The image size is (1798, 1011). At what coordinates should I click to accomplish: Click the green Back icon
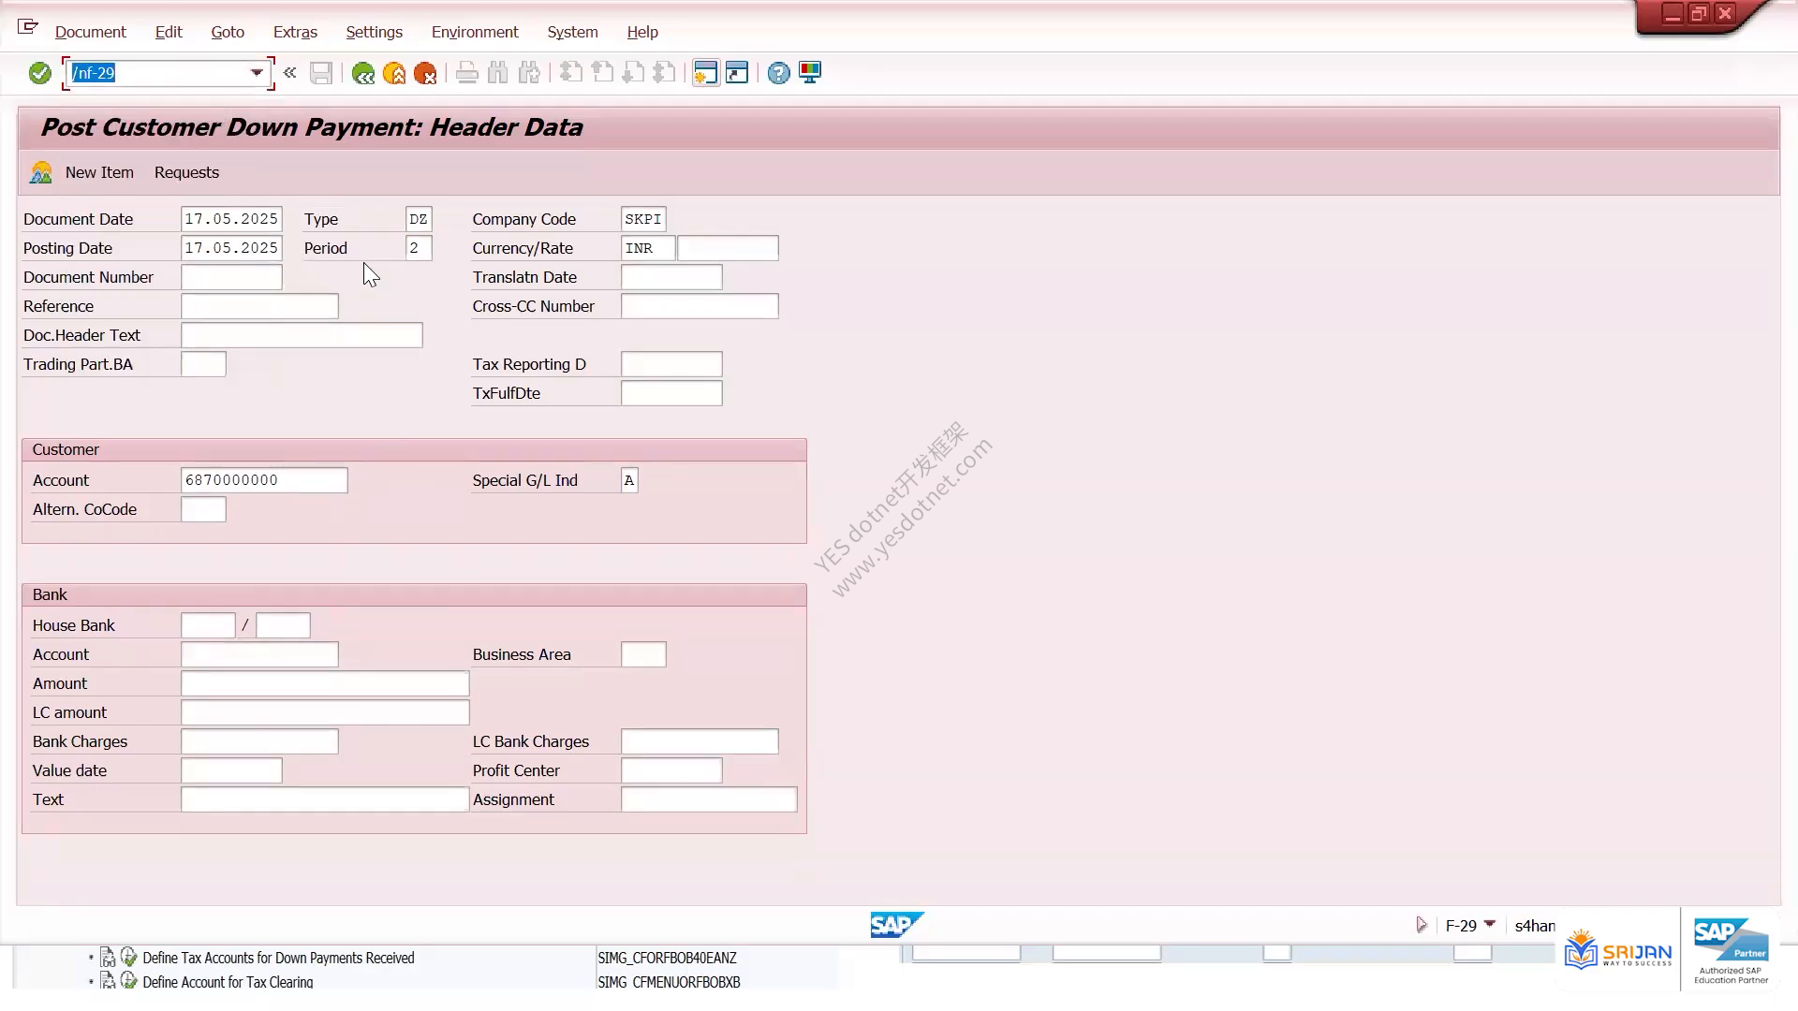(x=363, y=73)
